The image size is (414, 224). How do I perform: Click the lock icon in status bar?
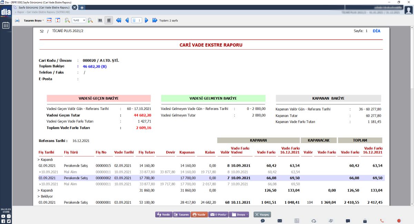click(x=365, y=221)
